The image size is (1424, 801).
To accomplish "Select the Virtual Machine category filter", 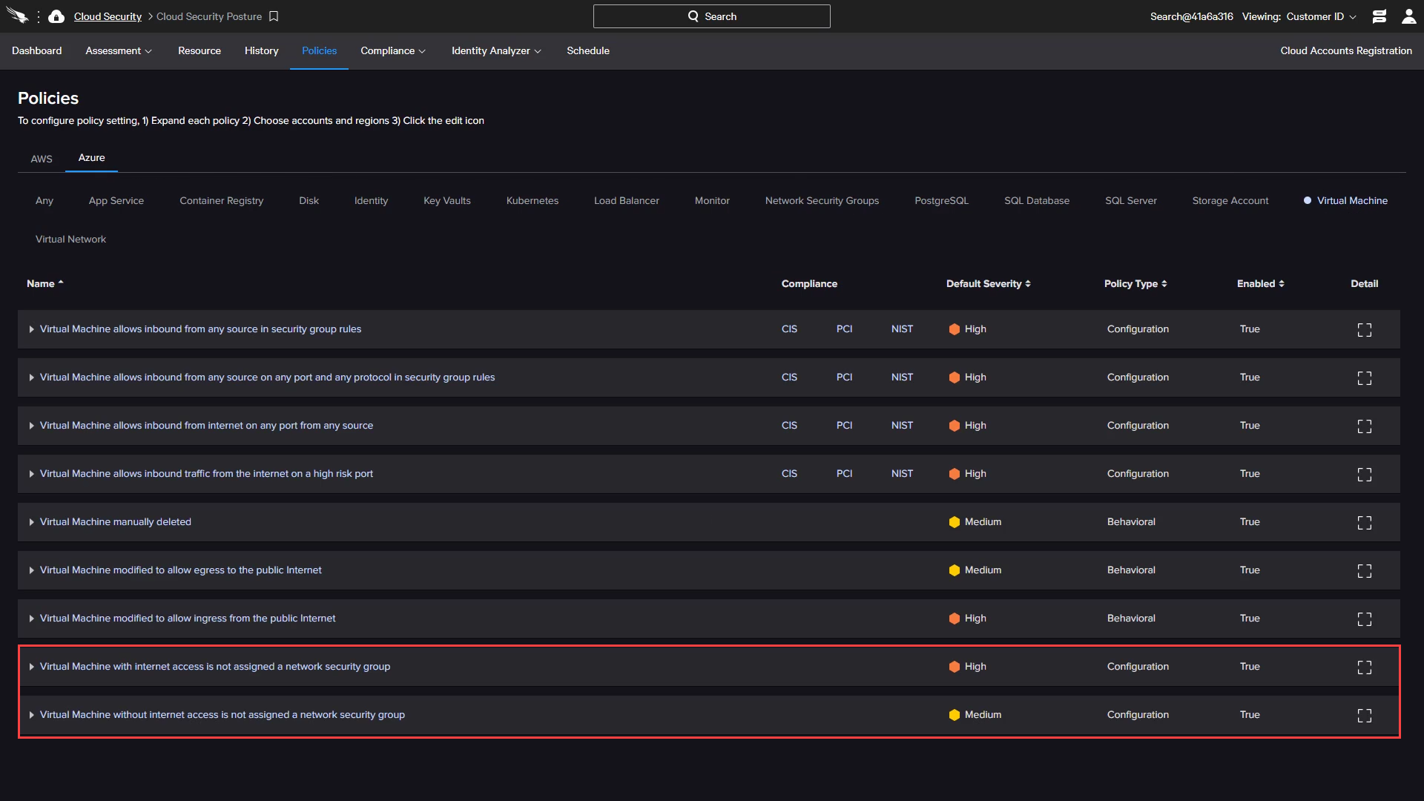I will click(x=1353, y=200).
